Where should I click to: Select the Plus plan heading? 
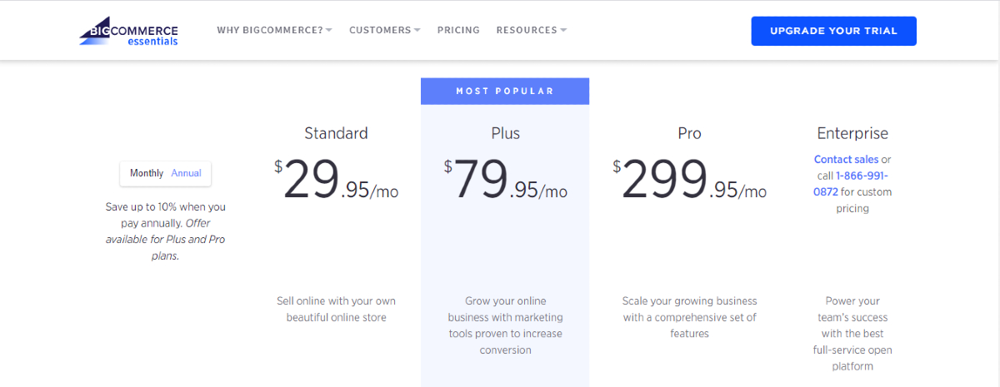505,133
